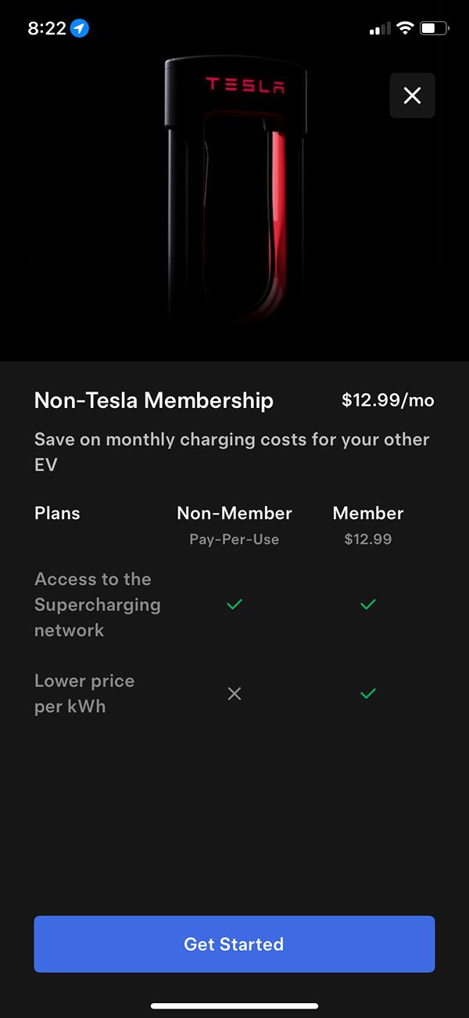Tap the Non-Member lower price X mark

[x=234, y=693]
